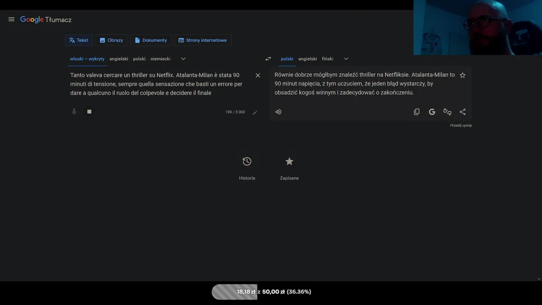The image size is (542, 305).
Task: Set target language to fiński
Action: [328, 59]
